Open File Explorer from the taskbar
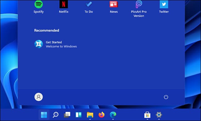The width and height of the screenshot is (201, 121). [x=90, y=115]
